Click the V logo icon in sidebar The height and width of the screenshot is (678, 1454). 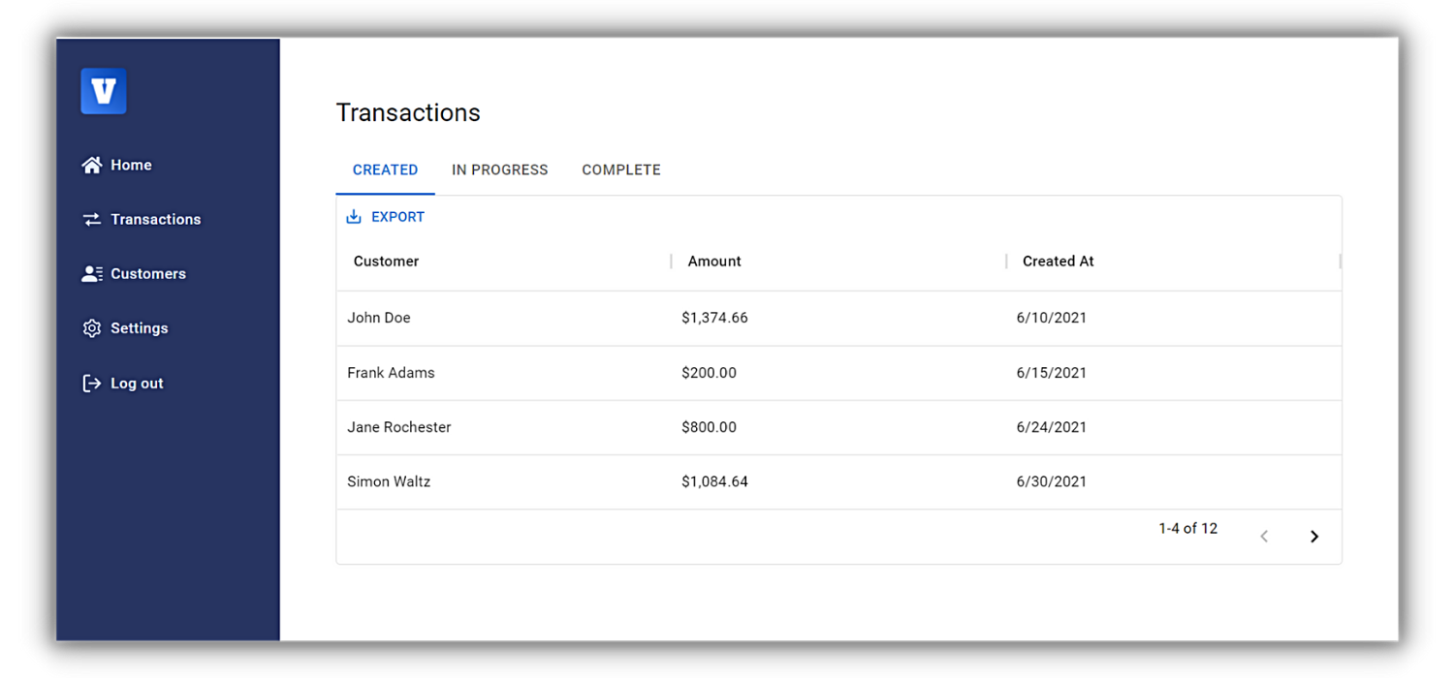tap(103, 92)
